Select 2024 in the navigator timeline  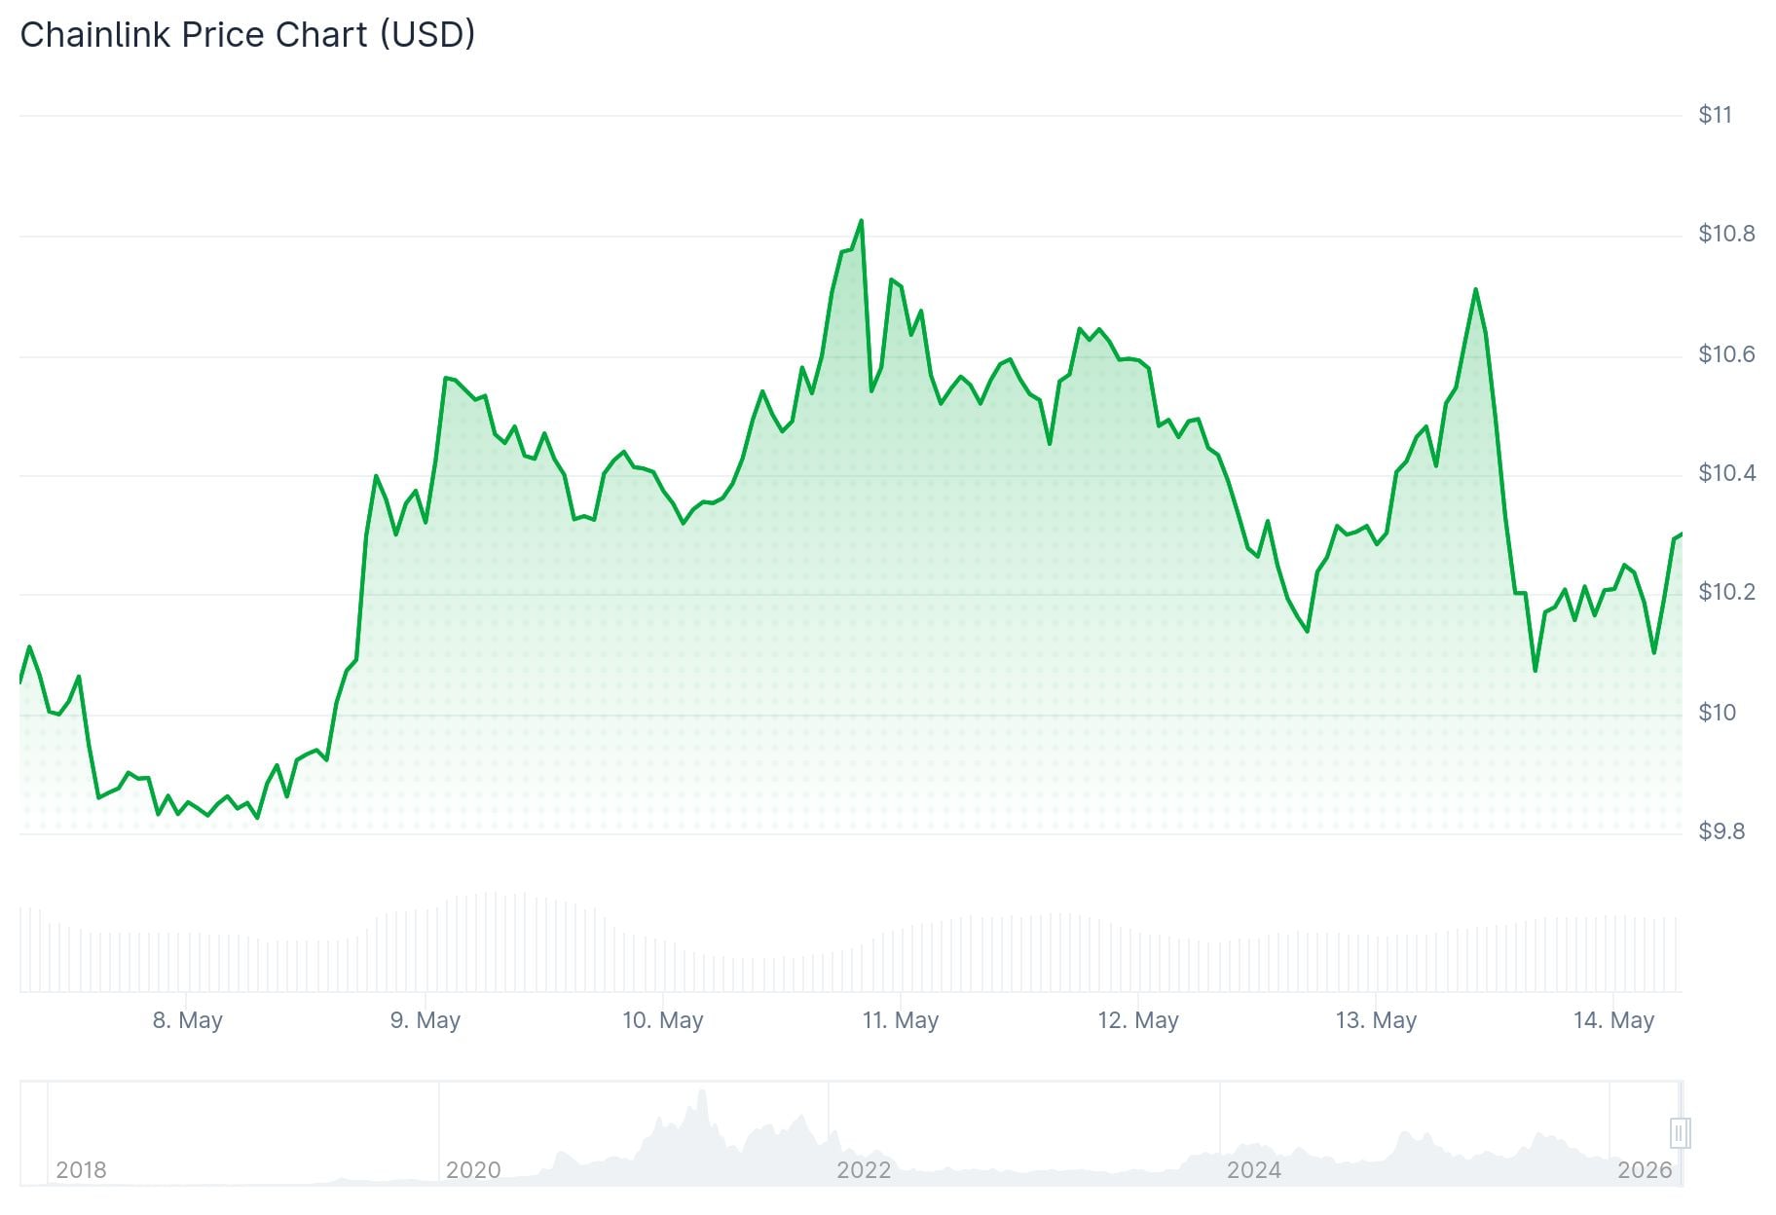click(x=1254, y=1170)
